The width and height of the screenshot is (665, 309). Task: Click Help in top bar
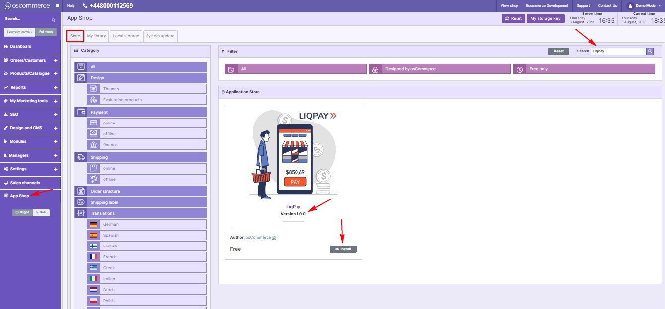point(71,6)
